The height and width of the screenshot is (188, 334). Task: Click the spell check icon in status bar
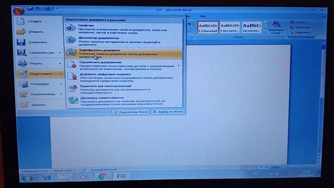(83, 170)
